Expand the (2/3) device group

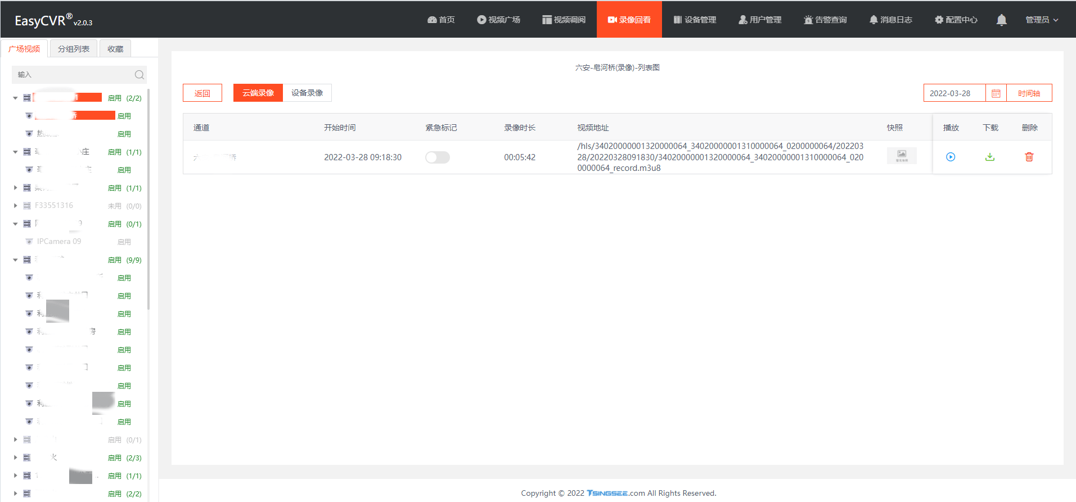15,458
